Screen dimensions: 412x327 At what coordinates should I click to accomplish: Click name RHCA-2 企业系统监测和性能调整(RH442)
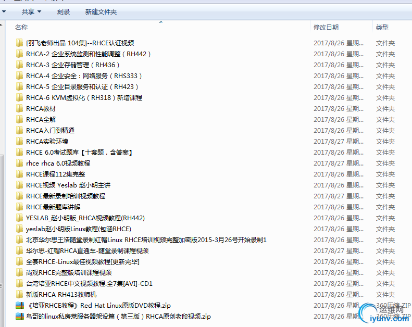(x=89, y=54)
